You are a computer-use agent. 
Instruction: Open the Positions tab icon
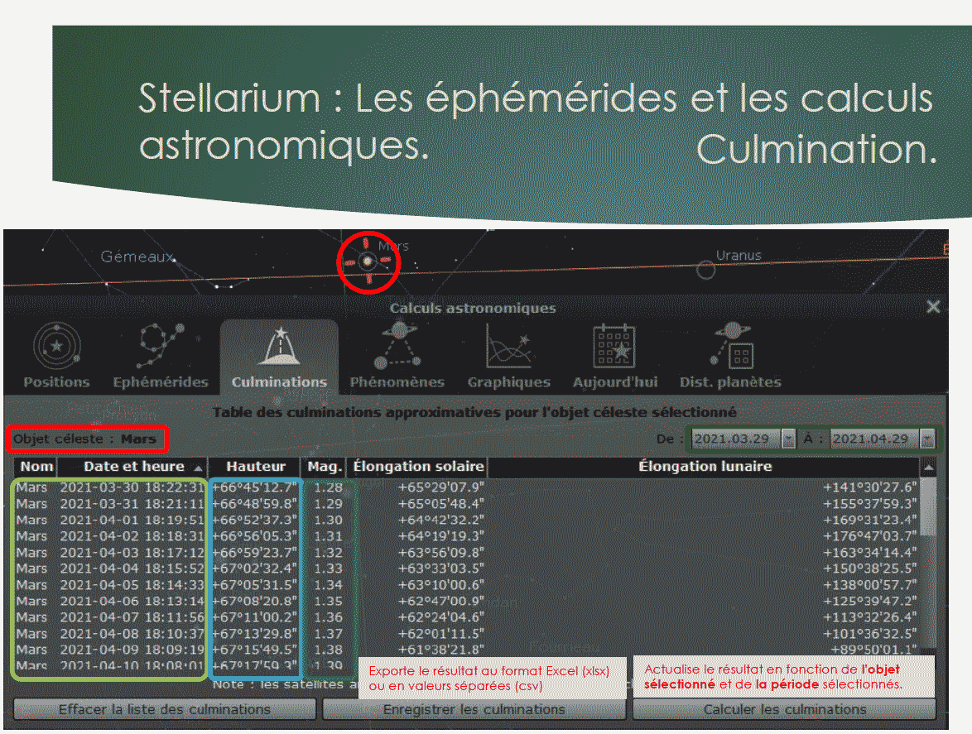pyautogui.click(x=56, y=346)
